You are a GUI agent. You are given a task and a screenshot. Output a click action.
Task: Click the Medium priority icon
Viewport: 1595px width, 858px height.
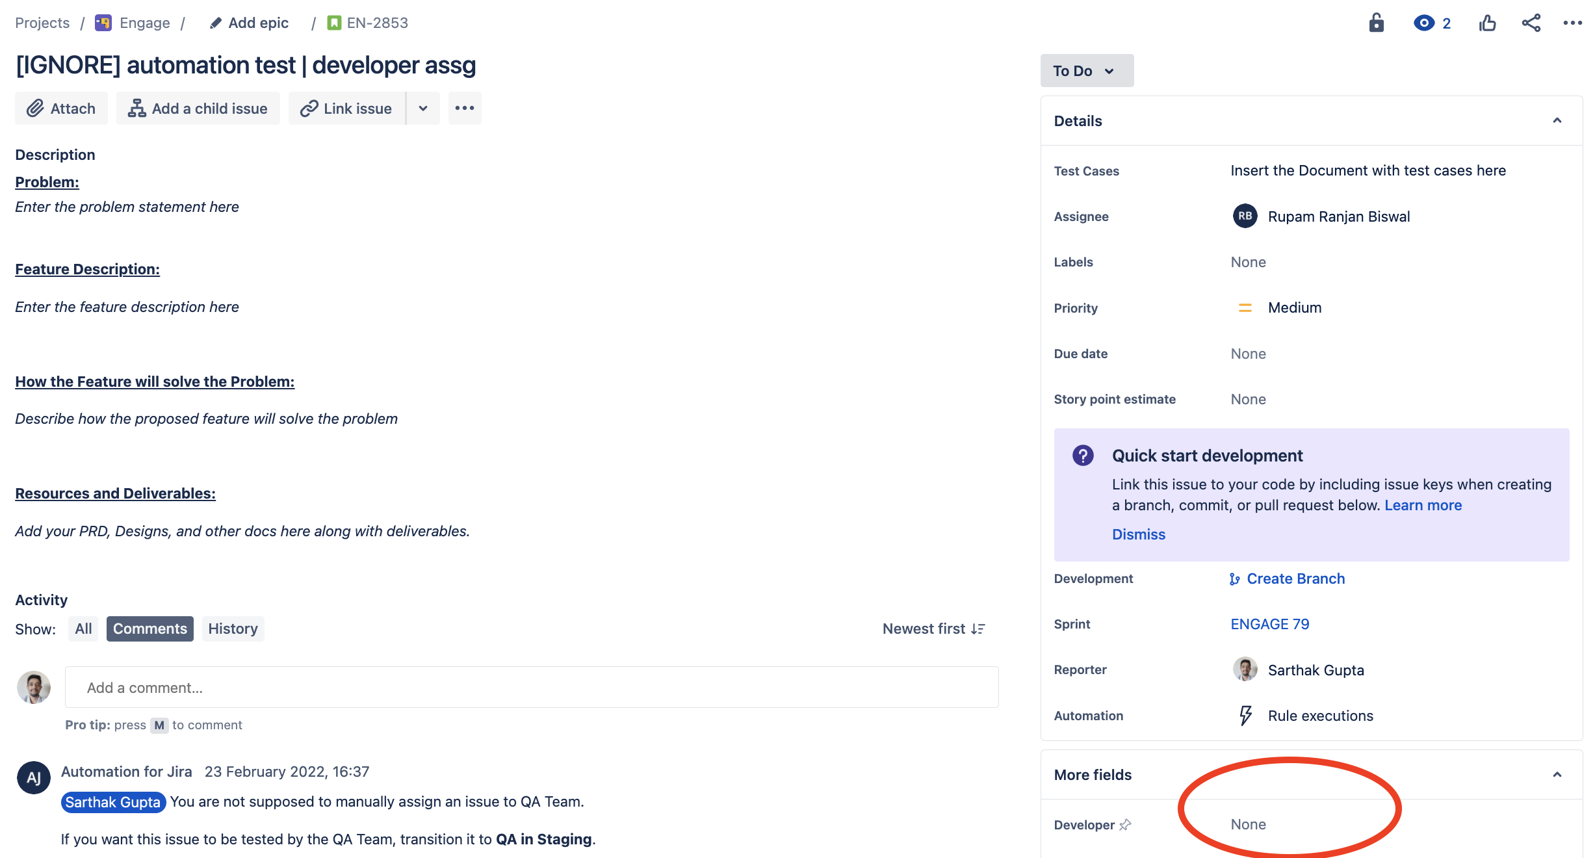click(x=1245, y=307)
